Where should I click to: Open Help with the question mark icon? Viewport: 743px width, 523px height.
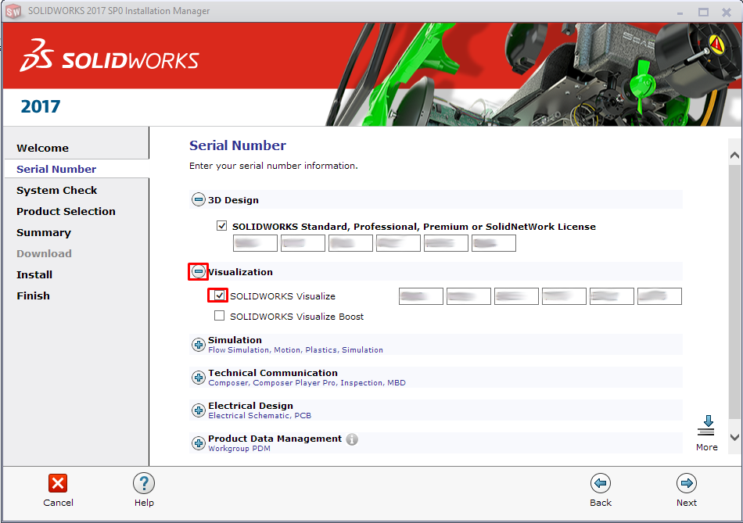[144, 483]
